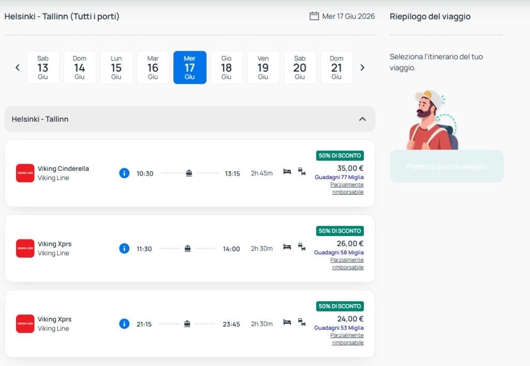Open info icon for the 10:30 Viking Cinderella sailing

coord(124,173)
